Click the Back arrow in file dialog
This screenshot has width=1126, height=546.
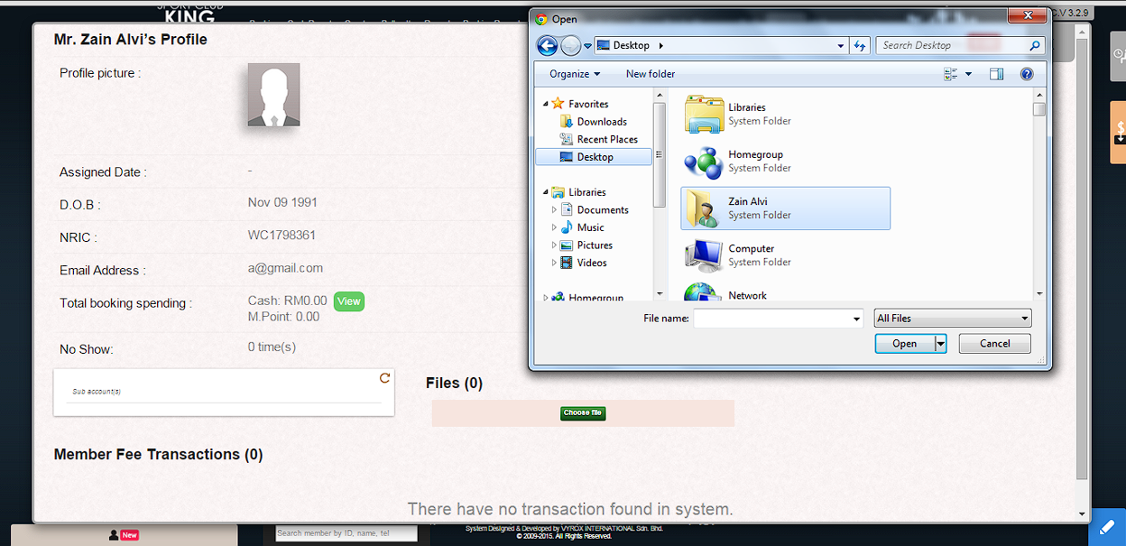click(547, 45)
